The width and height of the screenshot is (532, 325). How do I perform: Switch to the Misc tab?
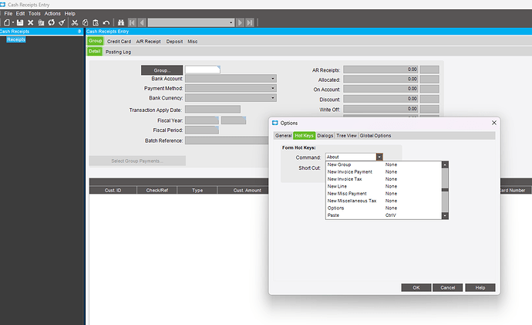193,42
